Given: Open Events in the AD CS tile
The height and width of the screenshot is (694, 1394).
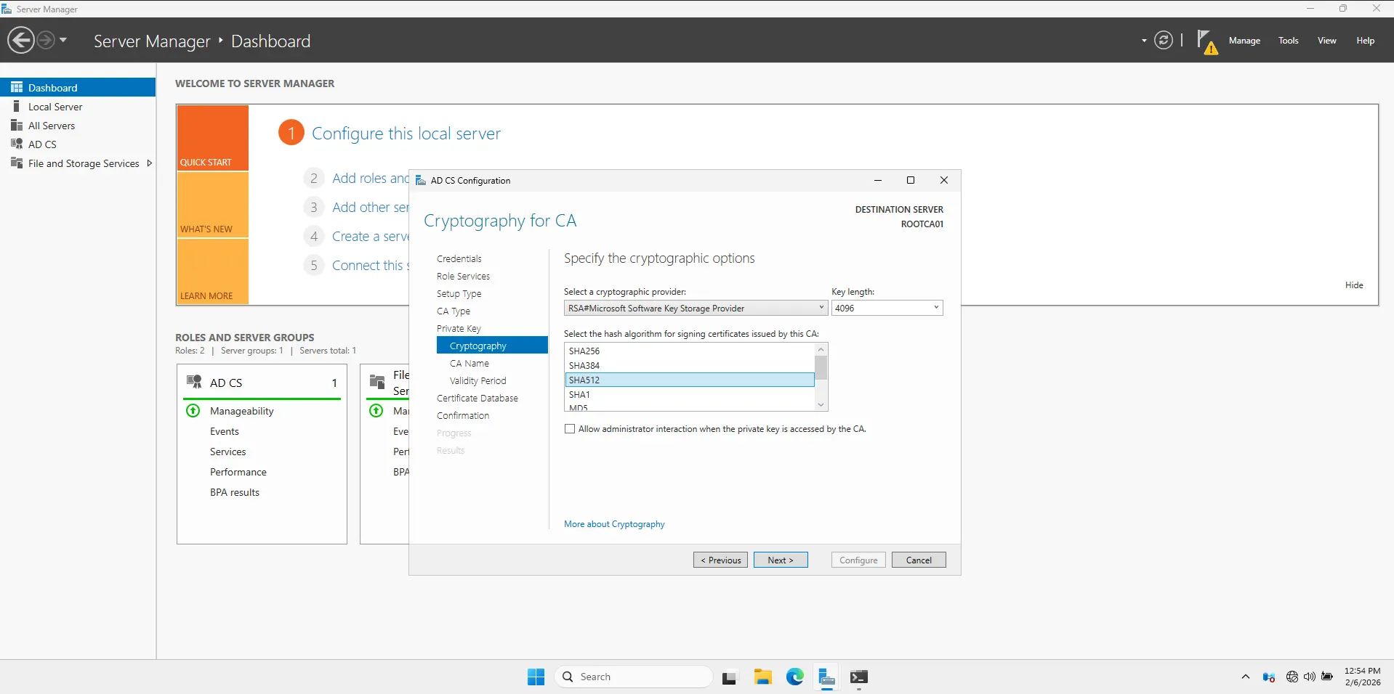Looking at the screenshot, I should pos(225,431).
